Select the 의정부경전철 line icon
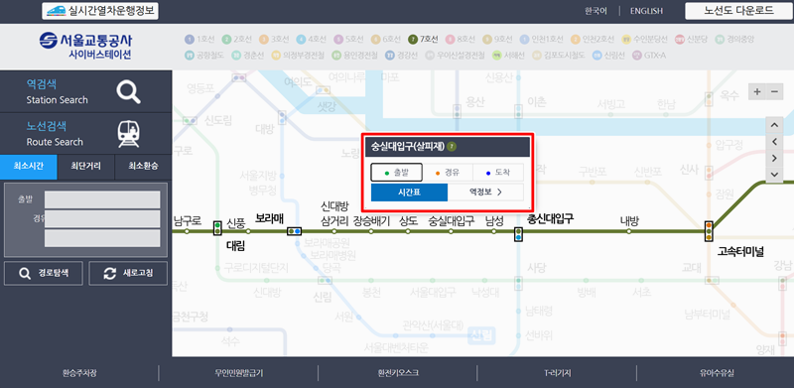Image resolution: width=794 pixels, height=388 pixels. click(x=276, y=55)
